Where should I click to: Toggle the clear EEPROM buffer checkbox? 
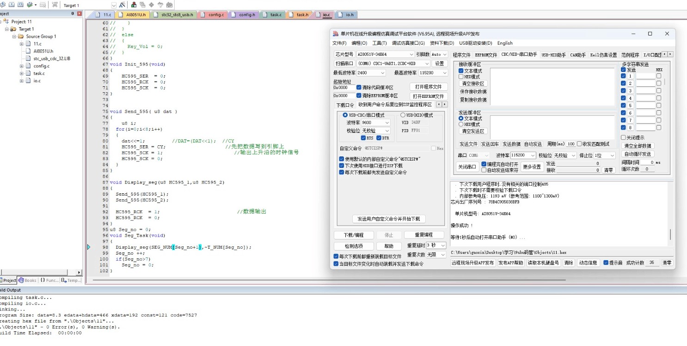(x=359, y=95)
